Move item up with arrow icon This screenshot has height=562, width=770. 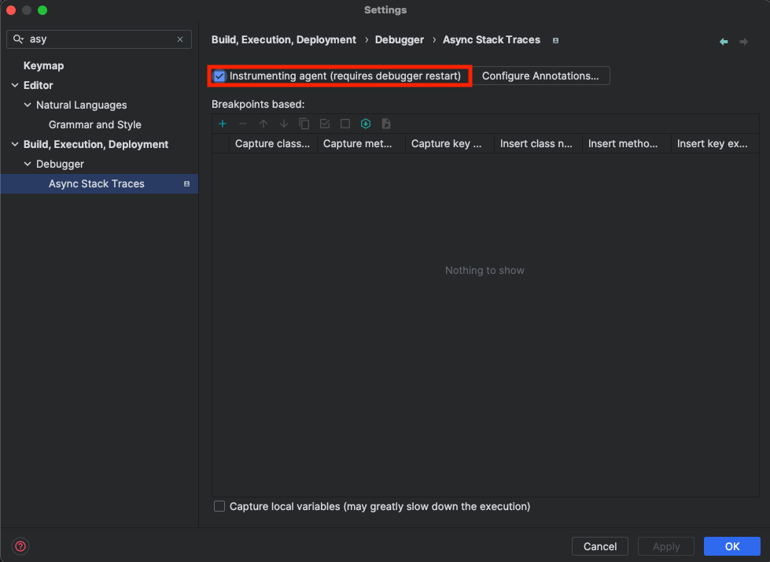click(263, 124)
